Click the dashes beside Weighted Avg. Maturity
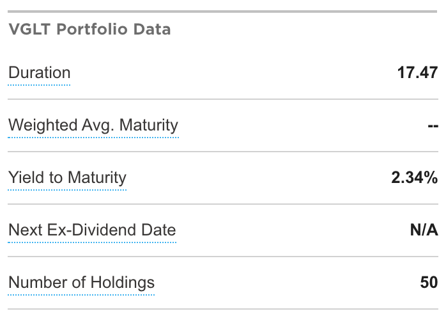446x325 pixels. pos(433,125)
